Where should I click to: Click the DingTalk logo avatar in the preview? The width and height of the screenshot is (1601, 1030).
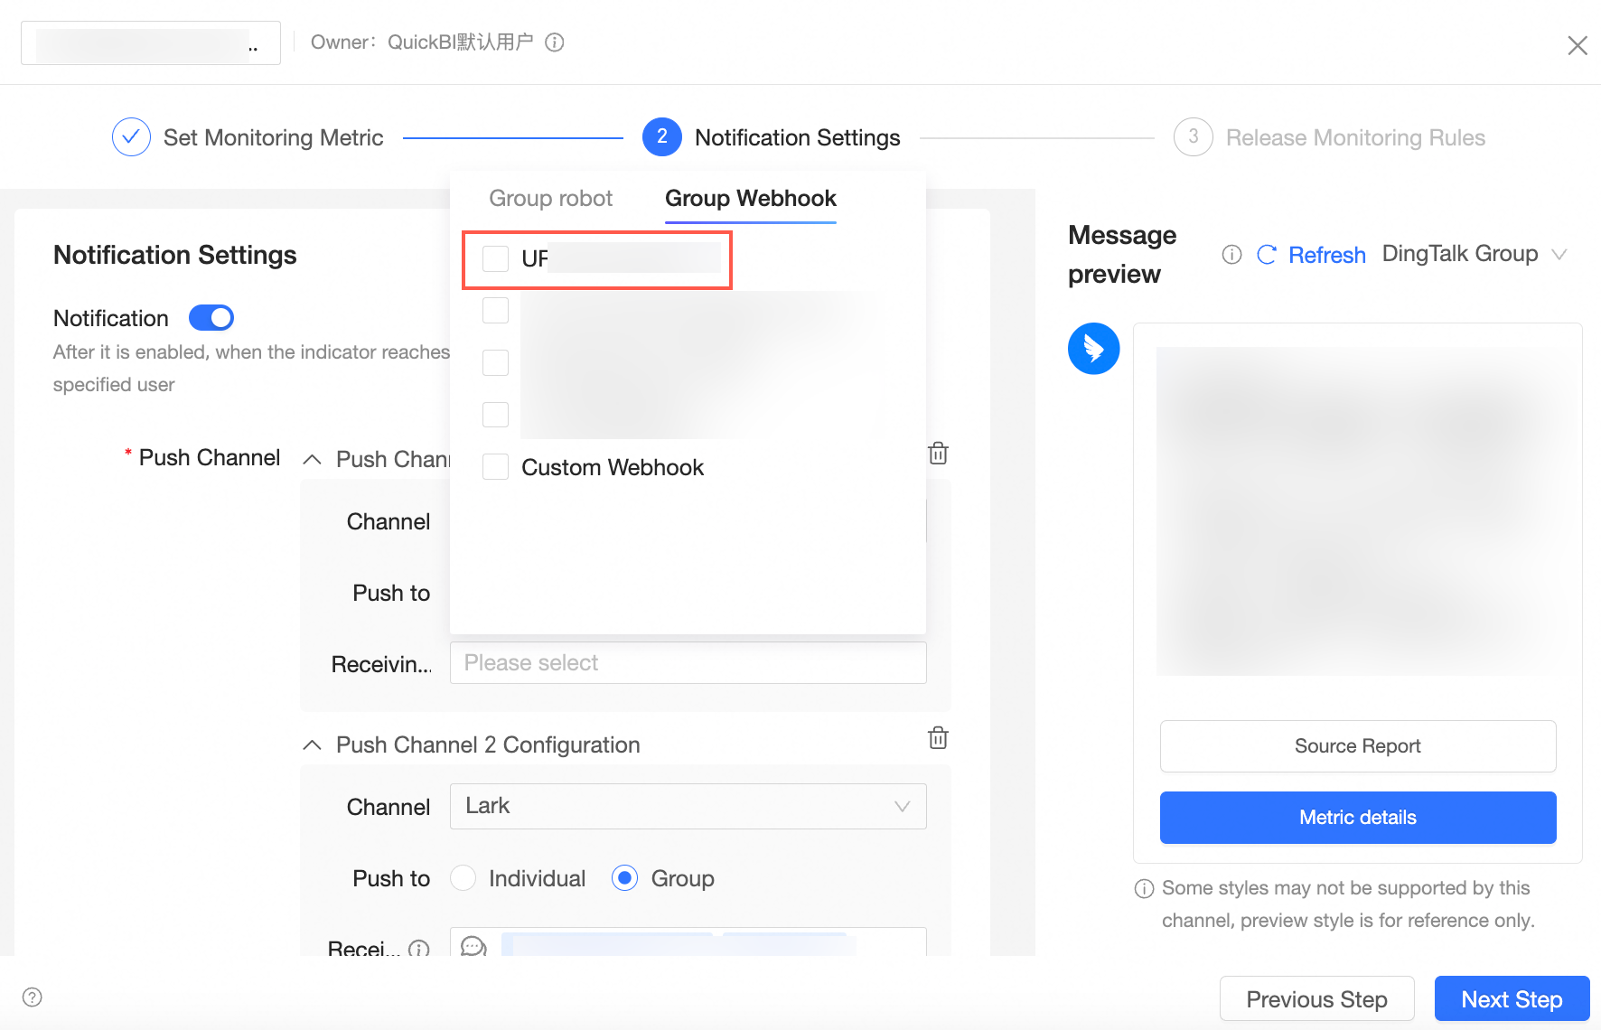(x=1094, y=349)
